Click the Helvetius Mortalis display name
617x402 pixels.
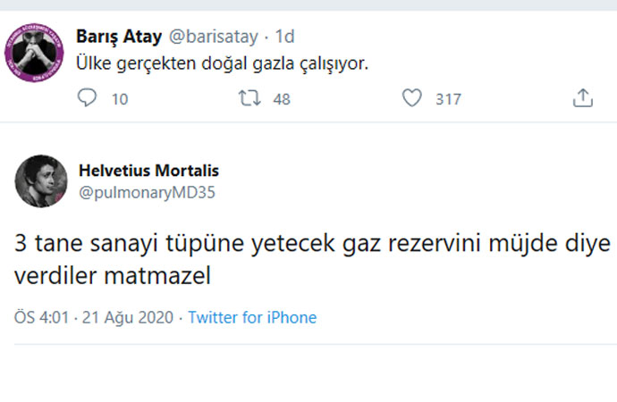[148, 171]
